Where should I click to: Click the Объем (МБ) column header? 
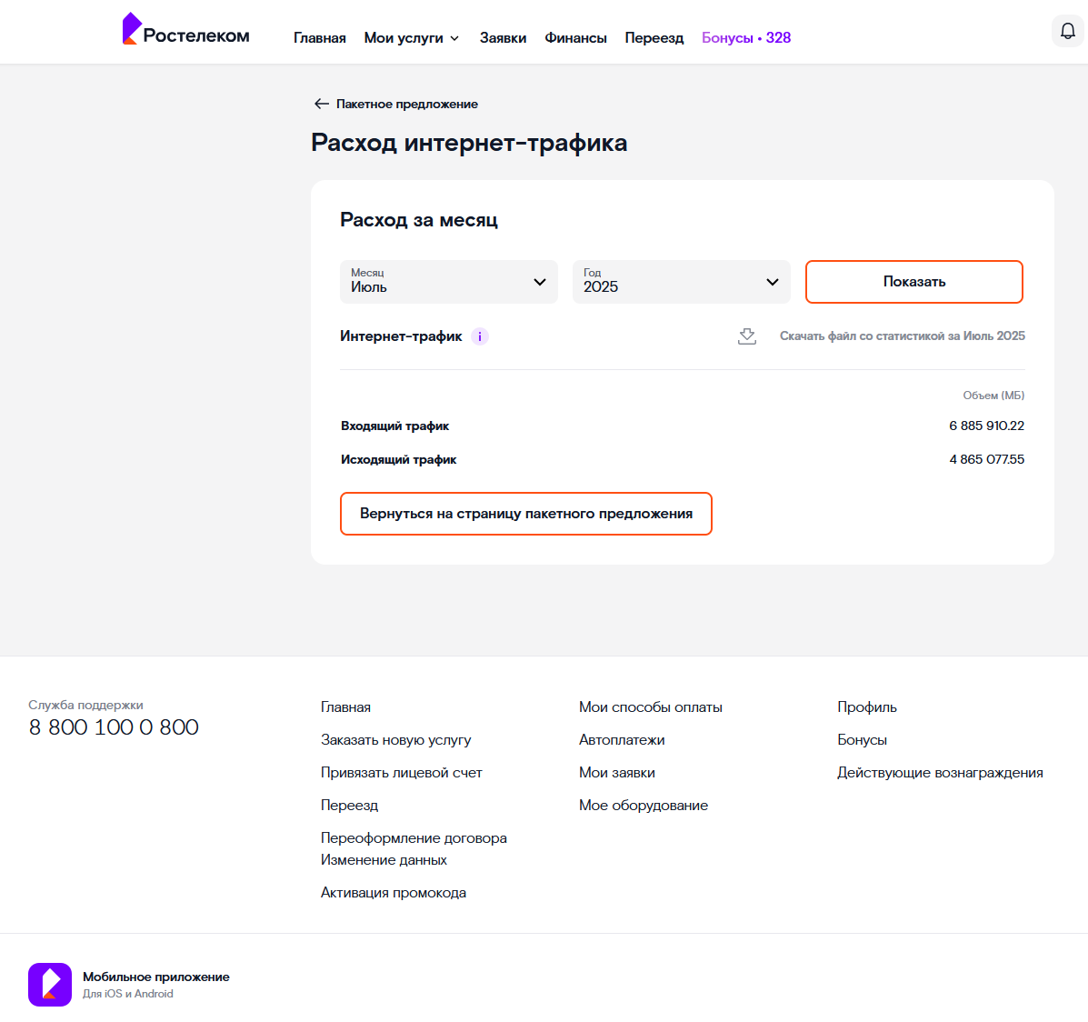point(993,395)
